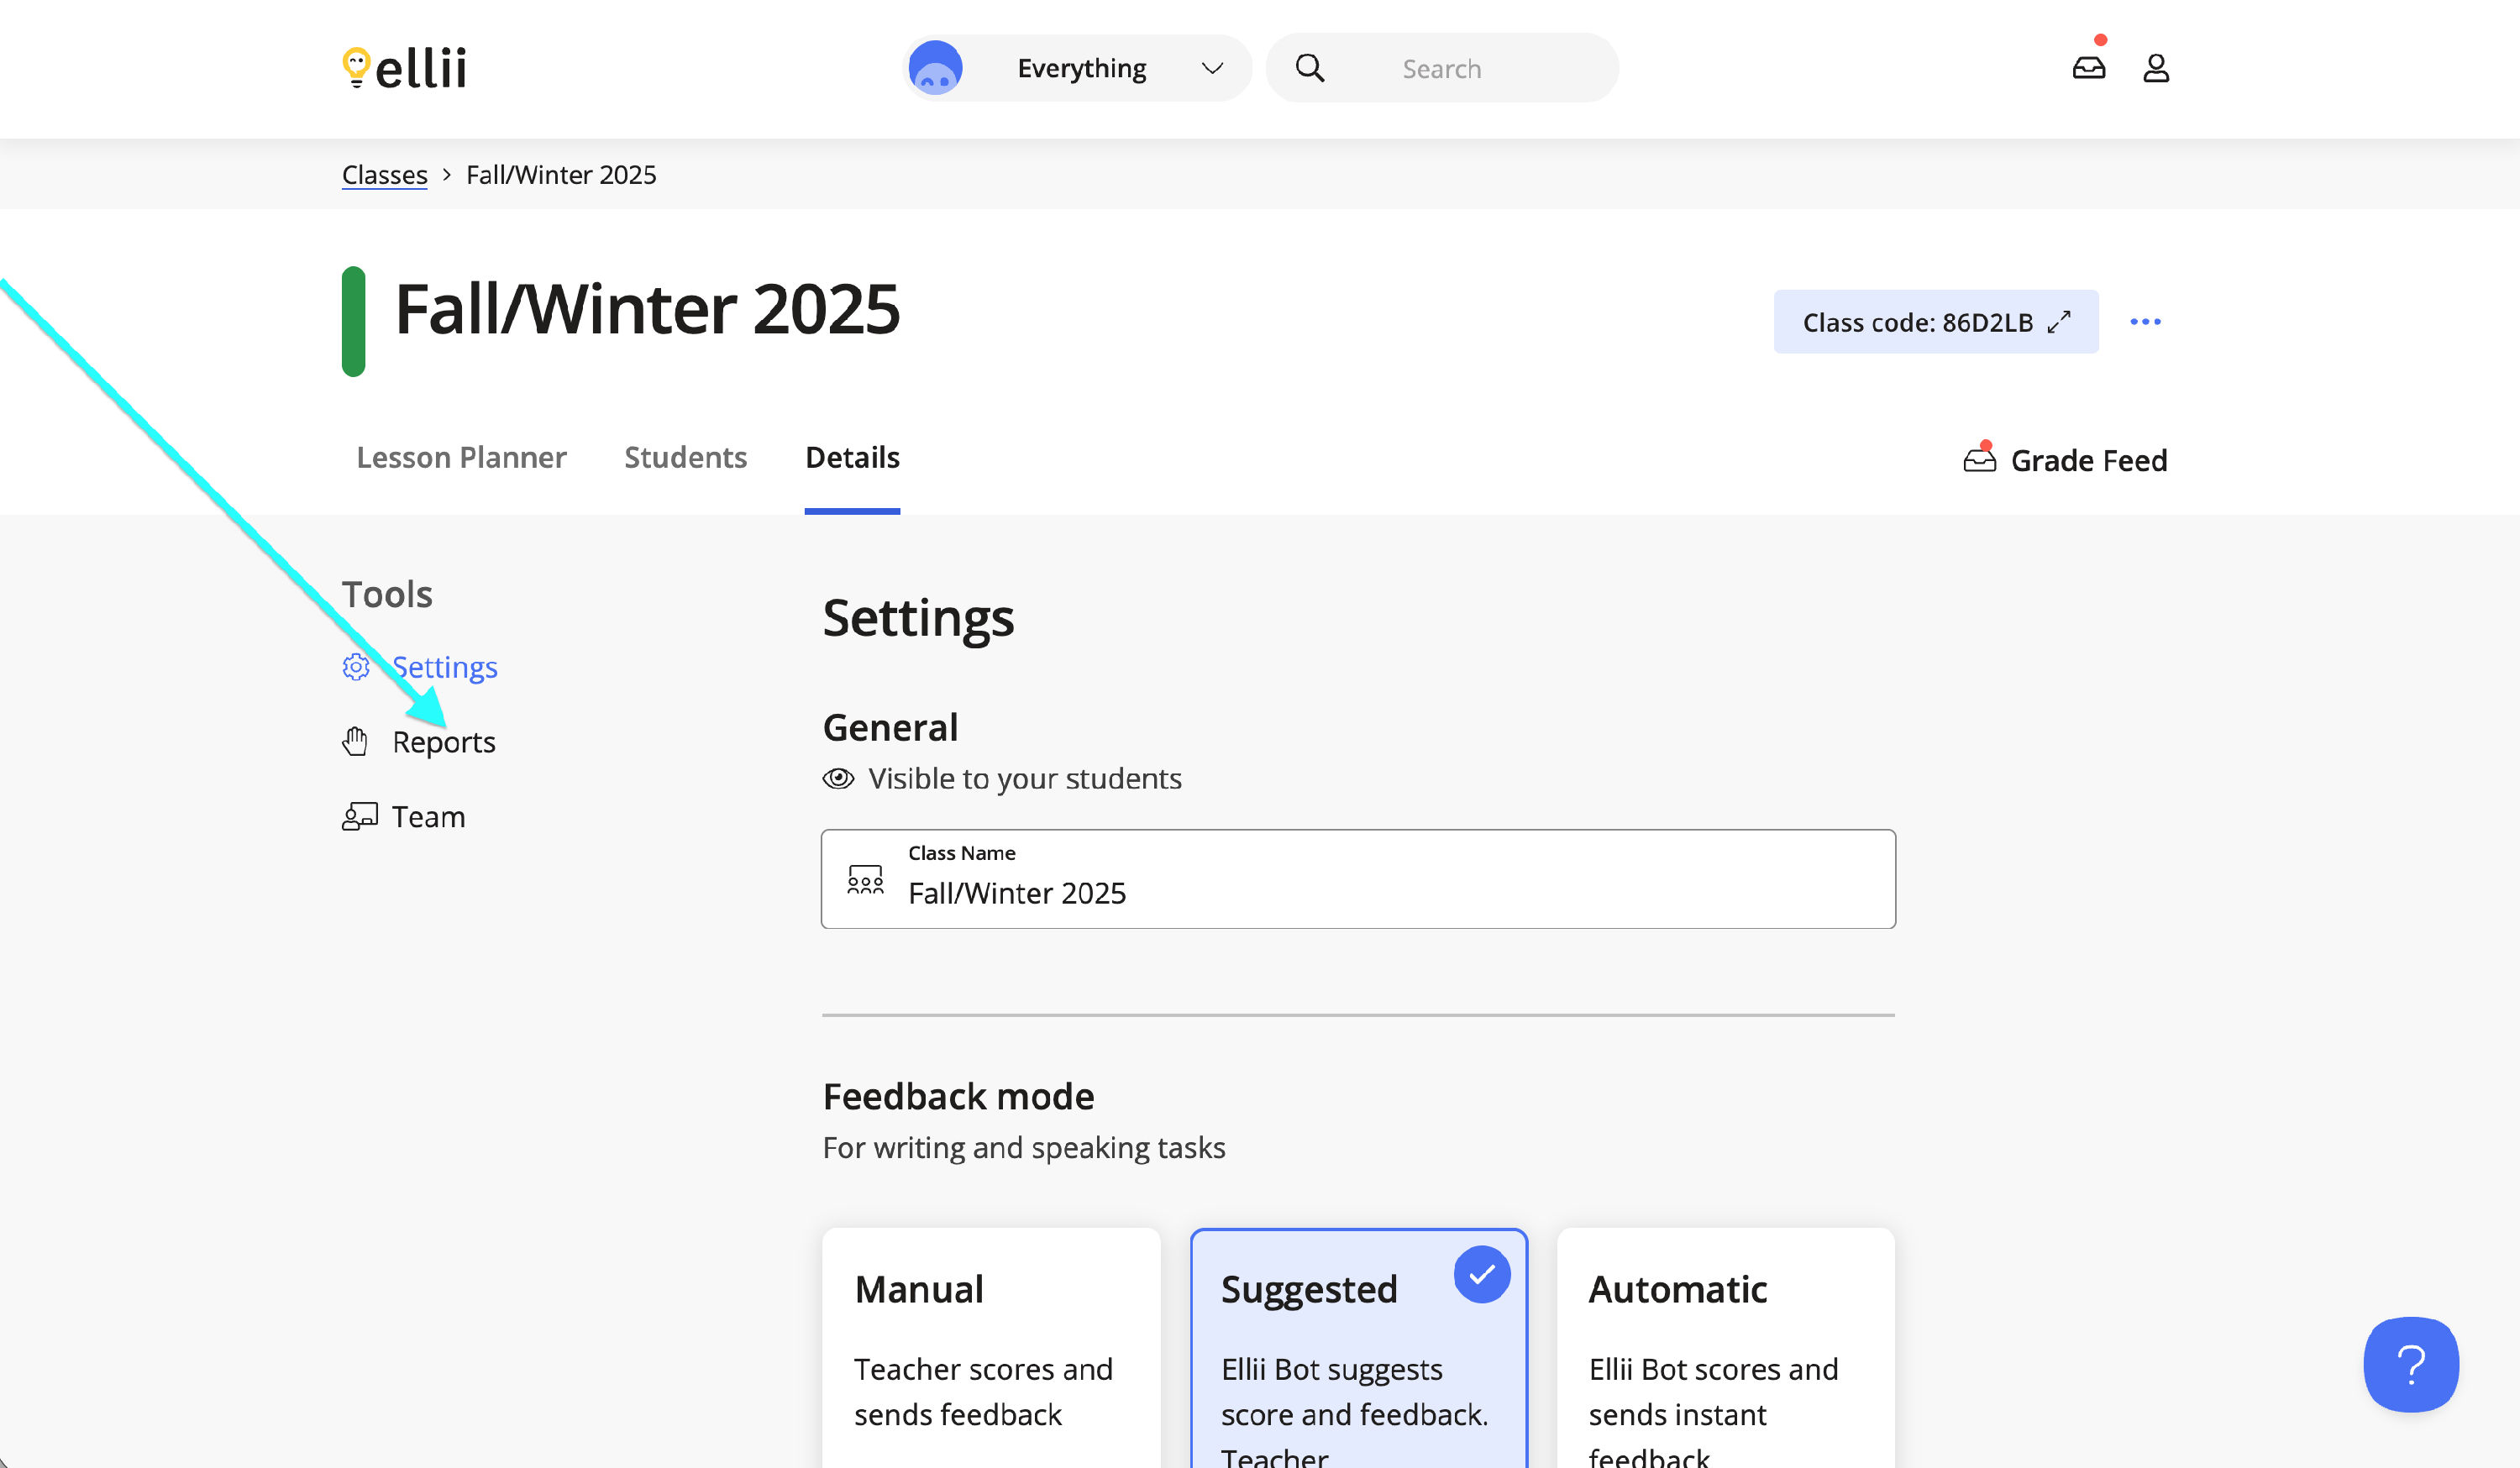Click the search magnifier icon
2520x1468 pixels.
click(x=1309, y=68)
